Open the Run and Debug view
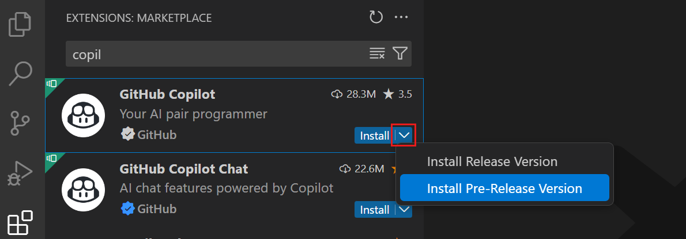This screenshot has width=686, height=239. click(20, 172)
